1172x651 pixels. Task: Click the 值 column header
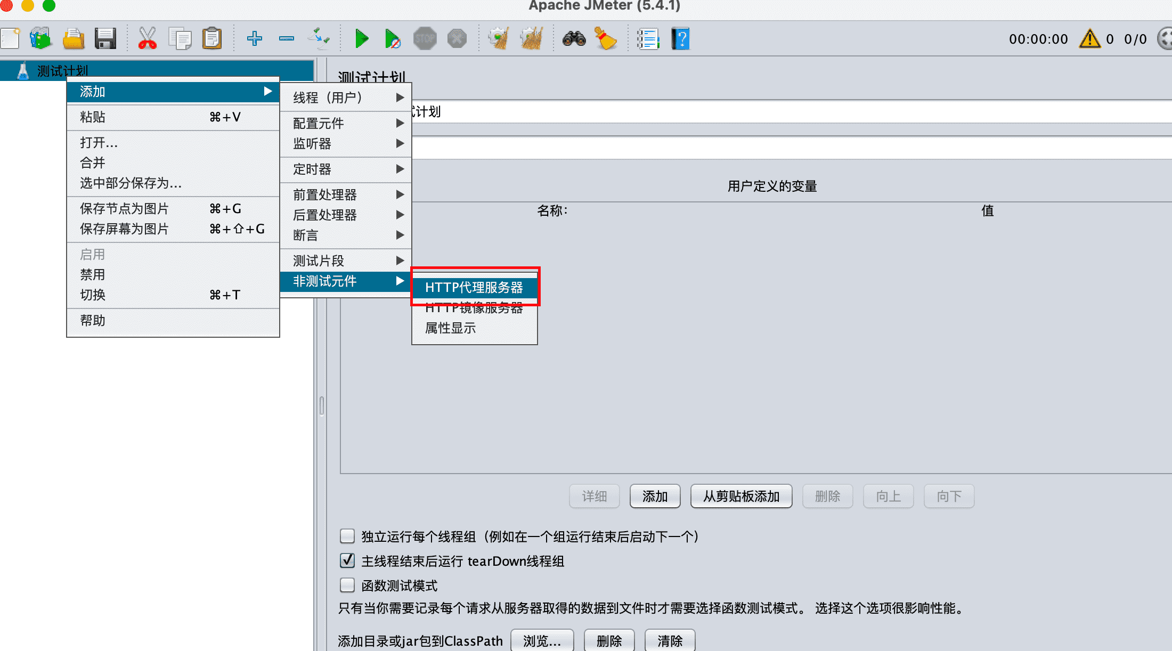click(x=987, y=210)
